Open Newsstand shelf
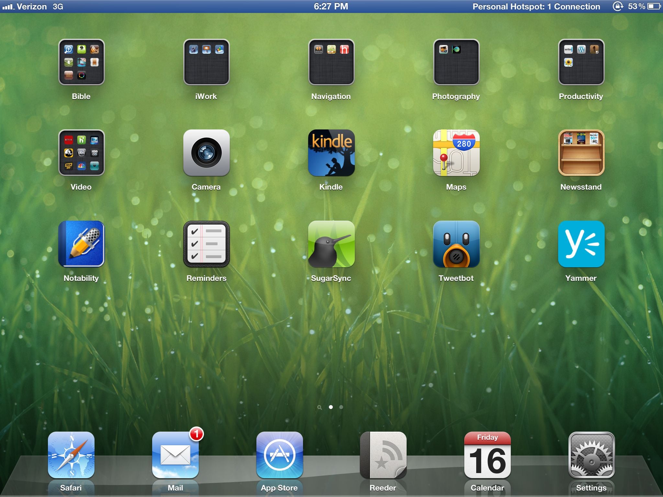The image size is (663, 497). point(581,153)
